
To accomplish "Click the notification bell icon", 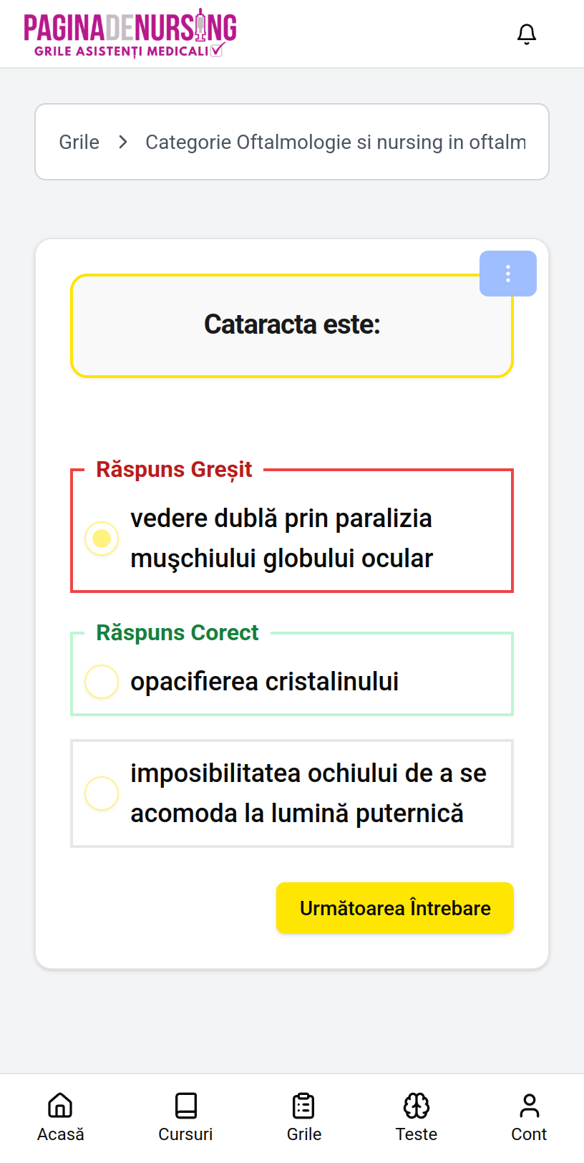I will pos(527,33).
